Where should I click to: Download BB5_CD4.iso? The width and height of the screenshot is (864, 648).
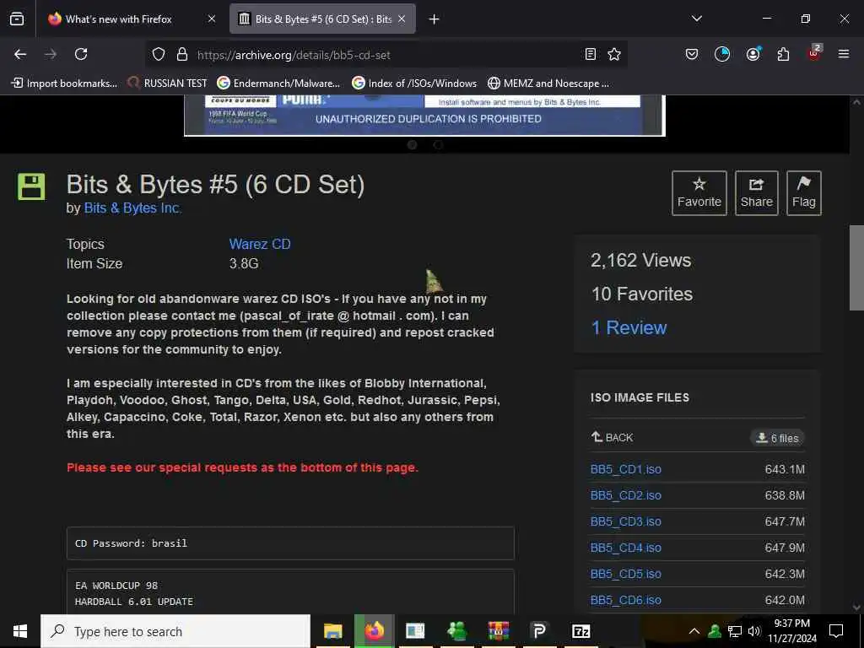point(626,548)
